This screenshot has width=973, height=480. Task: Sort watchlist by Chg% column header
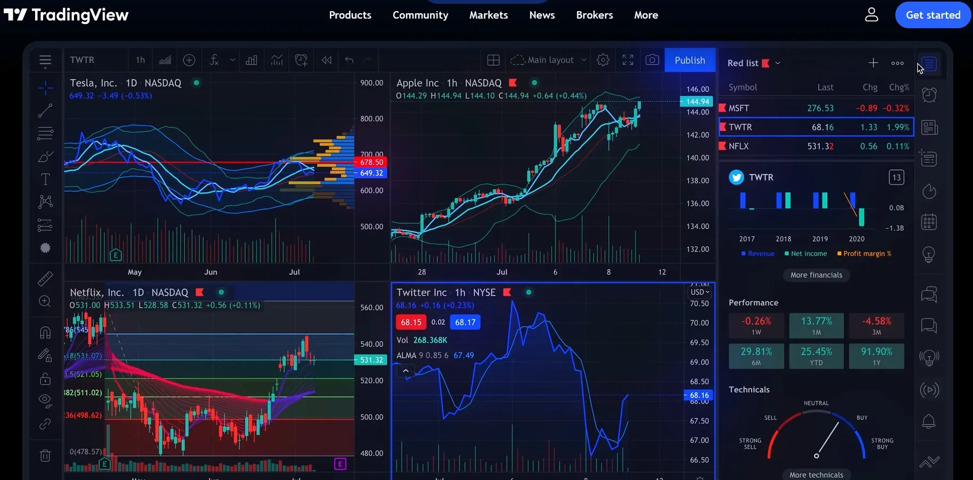(x=899, y=87)
